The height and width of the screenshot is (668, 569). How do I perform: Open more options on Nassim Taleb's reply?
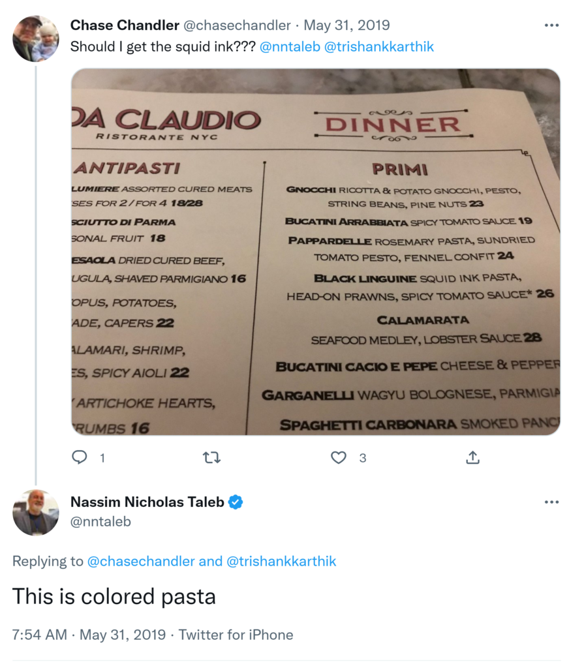(551, 502)
